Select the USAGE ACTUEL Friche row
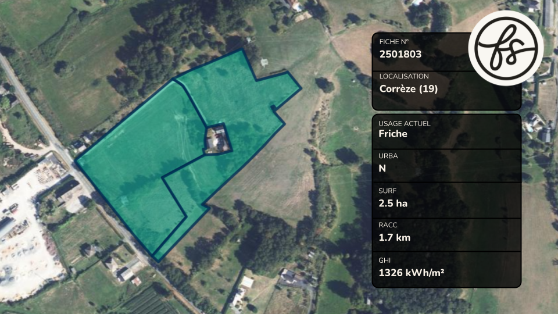Image resolution: width=558 pixels, height=314 pixels. point(446,131)
